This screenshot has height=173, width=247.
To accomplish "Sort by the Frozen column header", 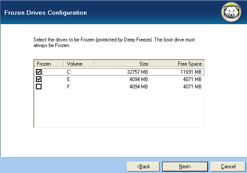I will click(49, 64).
